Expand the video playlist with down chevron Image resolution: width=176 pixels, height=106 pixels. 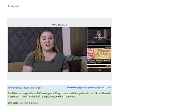coord(99,70)
